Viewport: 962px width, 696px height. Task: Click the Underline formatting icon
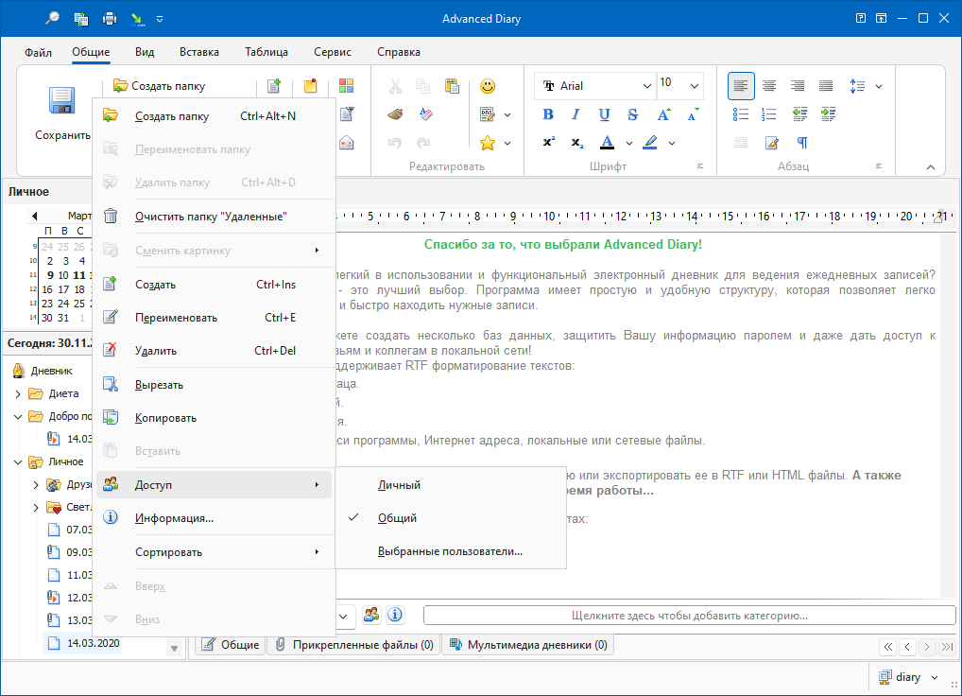tap(604, 114)
